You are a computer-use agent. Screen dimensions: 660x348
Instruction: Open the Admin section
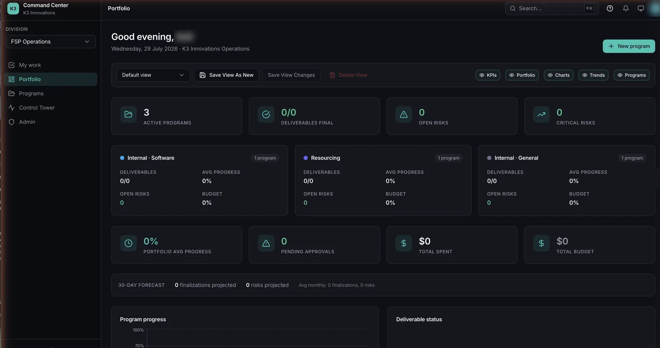(51, 122)
